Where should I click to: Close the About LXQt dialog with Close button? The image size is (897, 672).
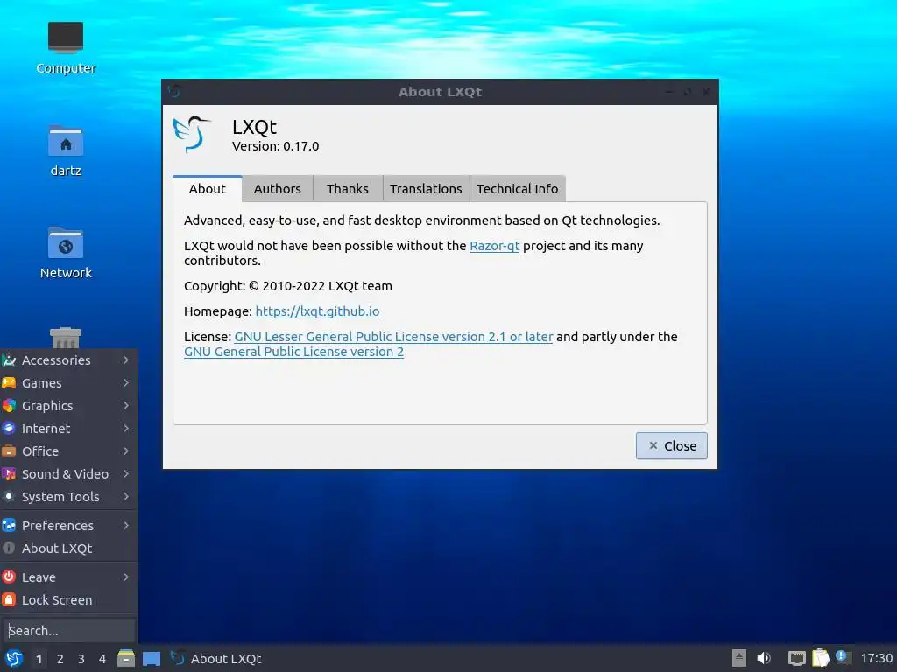(x=672, y=445)
